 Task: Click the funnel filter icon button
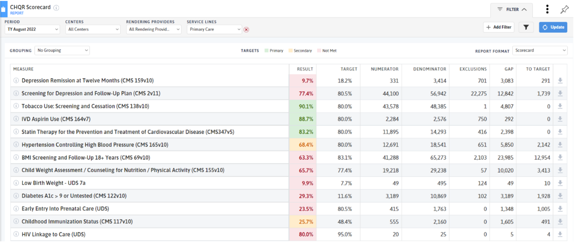526,27
